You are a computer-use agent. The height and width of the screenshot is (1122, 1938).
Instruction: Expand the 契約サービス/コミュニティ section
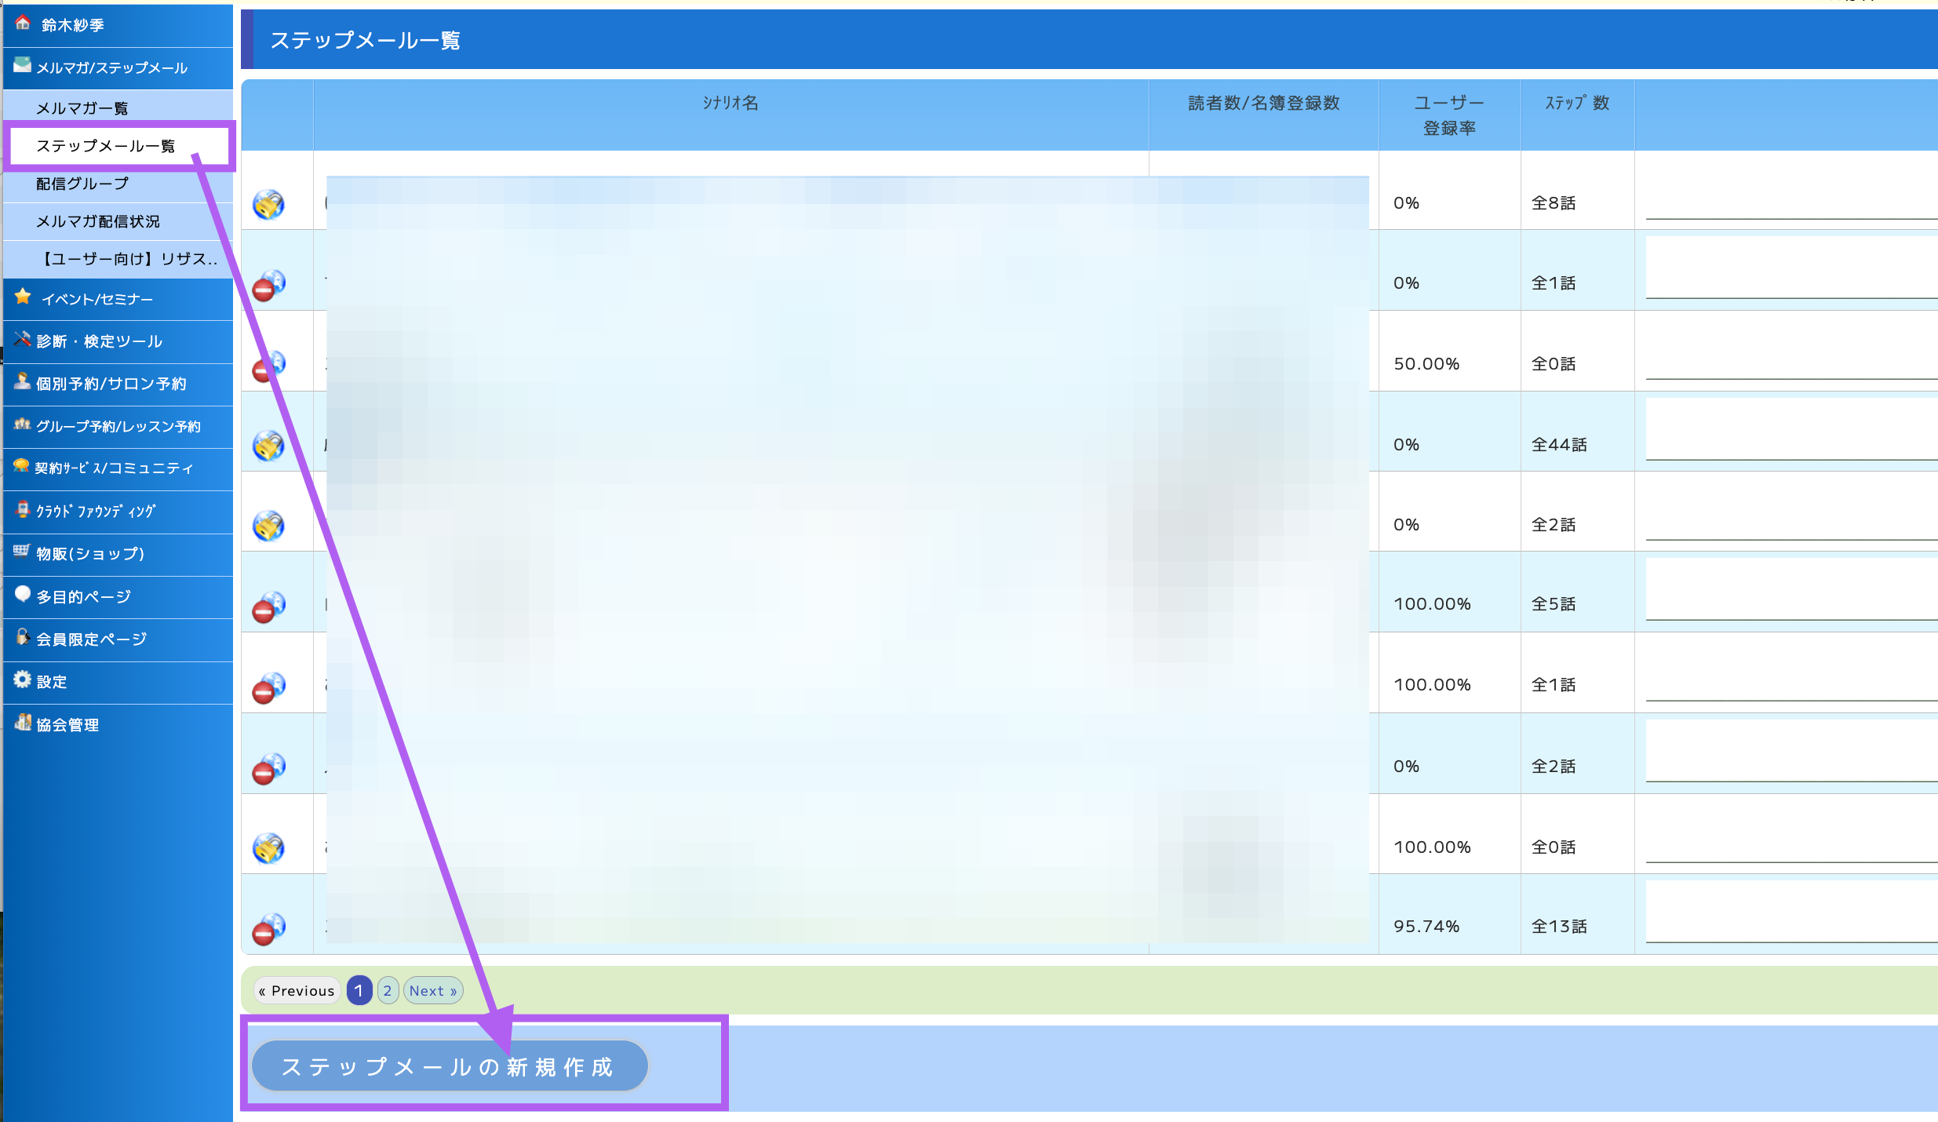tap(113, 468)
